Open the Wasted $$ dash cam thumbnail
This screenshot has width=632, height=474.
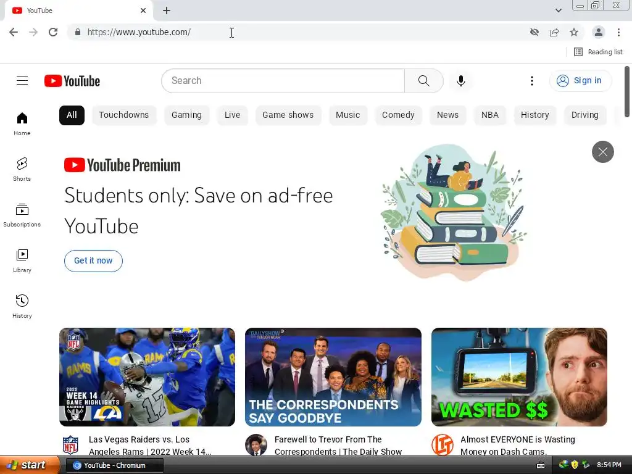tap(519, 377)
